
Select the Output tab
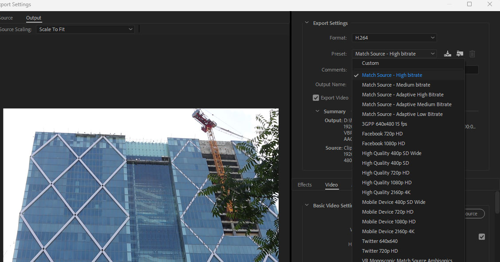click(x=33, y=18)
